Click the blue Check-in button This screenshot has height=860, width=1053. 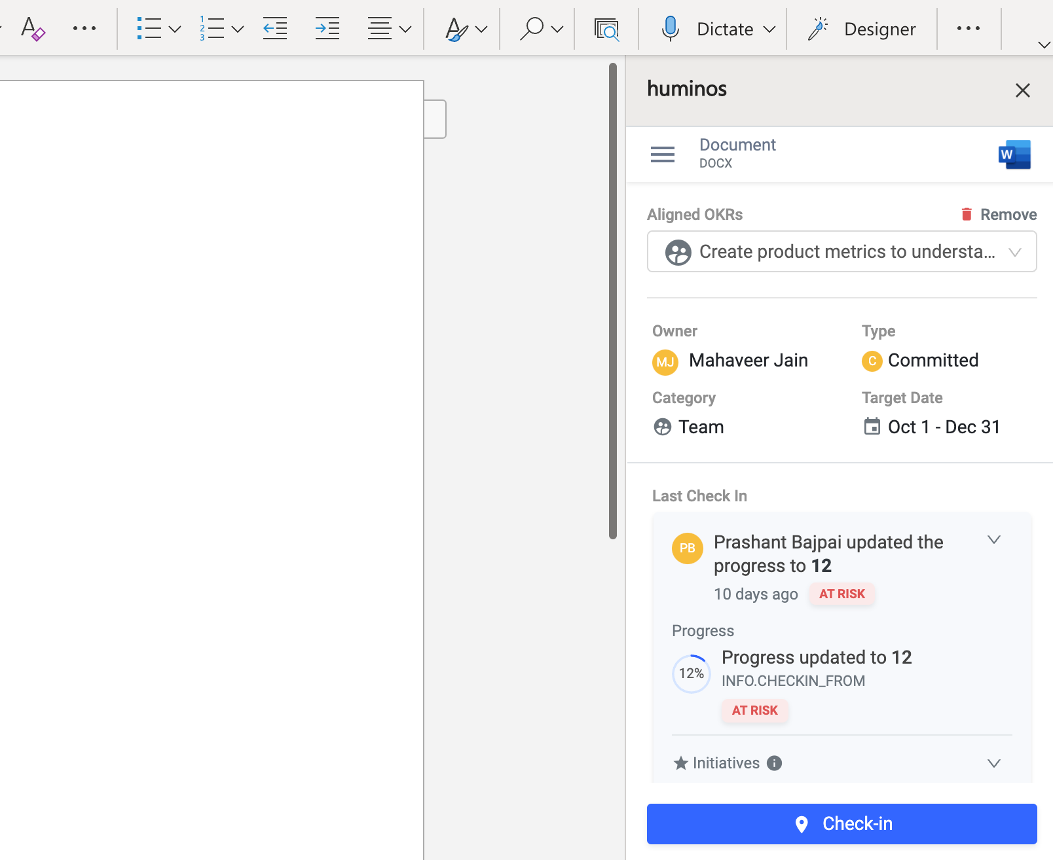click(x=842, y=824)
